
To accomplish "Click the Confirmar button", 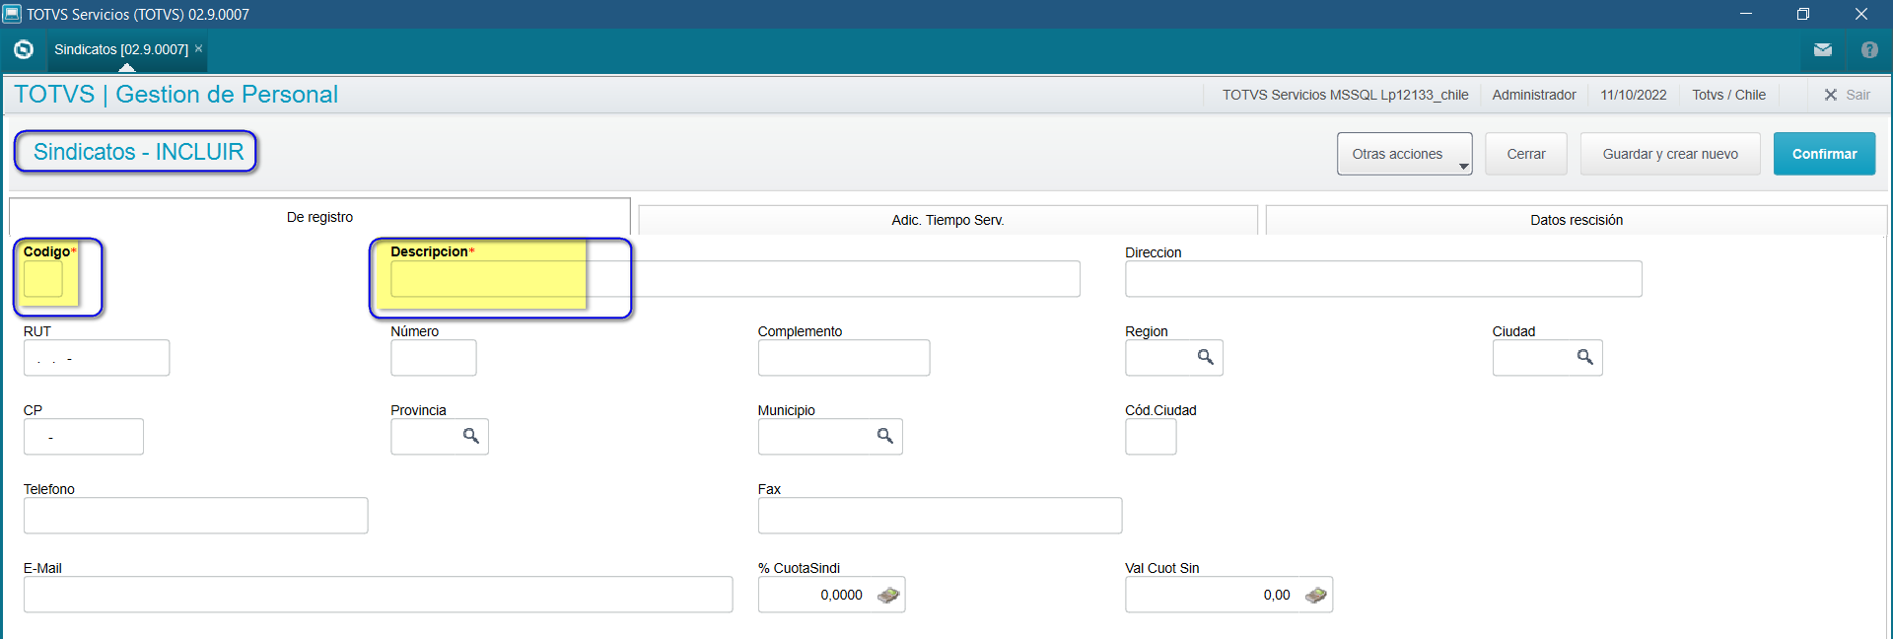I will pyautogui.click(x=1824, y=154).
